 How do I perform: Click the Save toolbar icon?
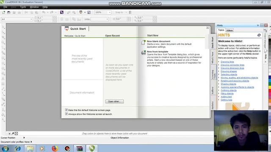point(14,12)
